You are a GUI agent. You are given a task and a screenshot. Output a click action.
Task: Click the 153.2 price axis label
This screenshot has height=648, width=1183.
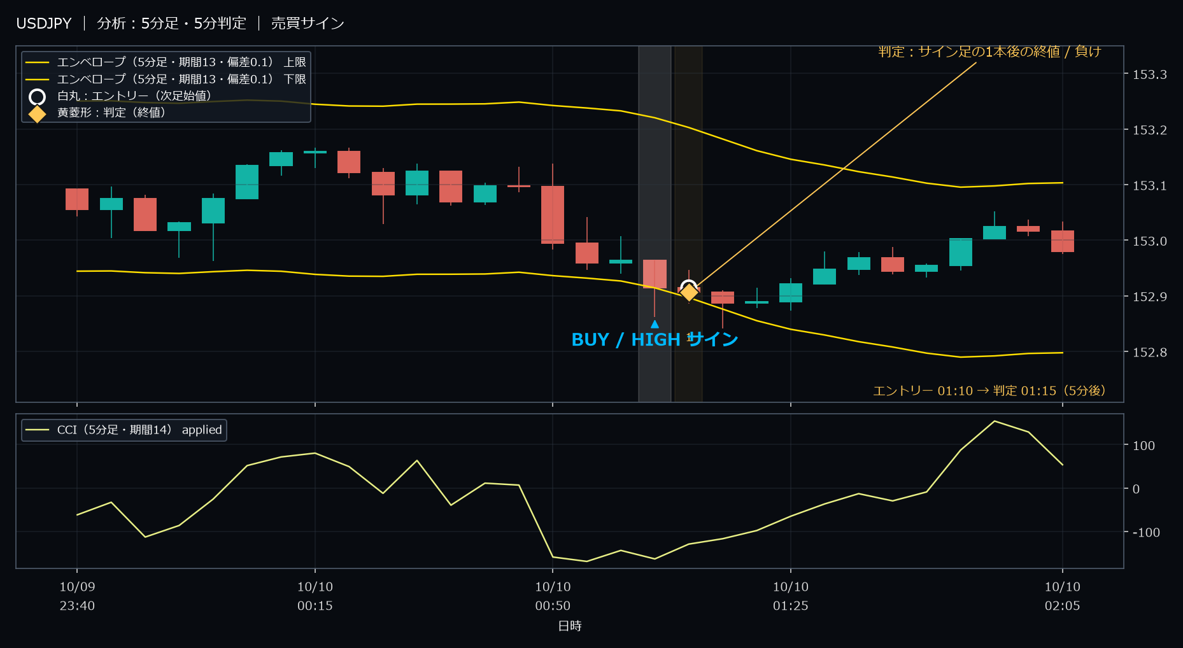click(x=1150, y=130)
